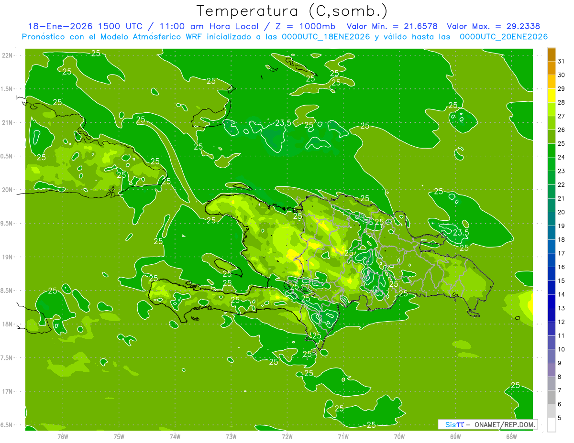Image resolution: width=574 pixels, height=443 pixels.
Task: Click the "Valor Min. = 21.6578" value
Action: (393, 26)
